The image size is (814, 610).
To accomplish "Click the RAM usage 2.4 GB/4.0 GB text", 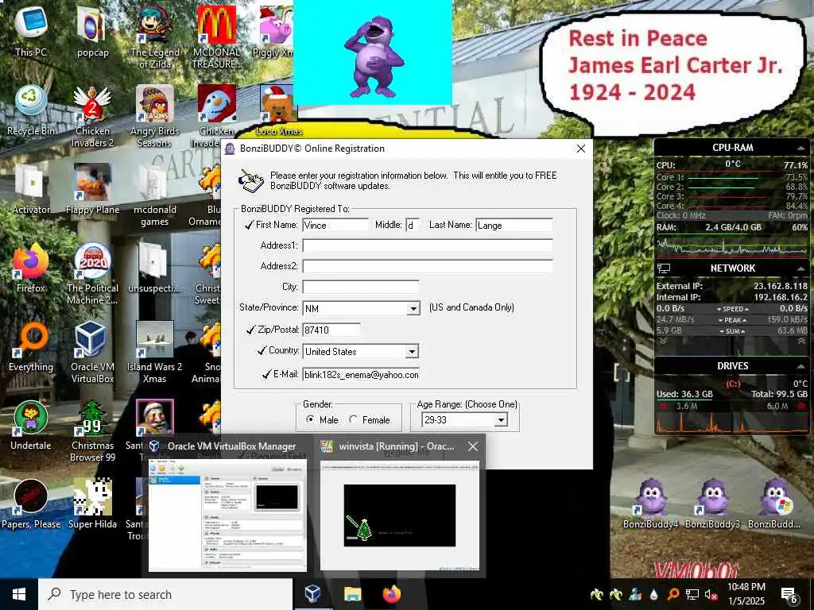I will coord(733,227).
